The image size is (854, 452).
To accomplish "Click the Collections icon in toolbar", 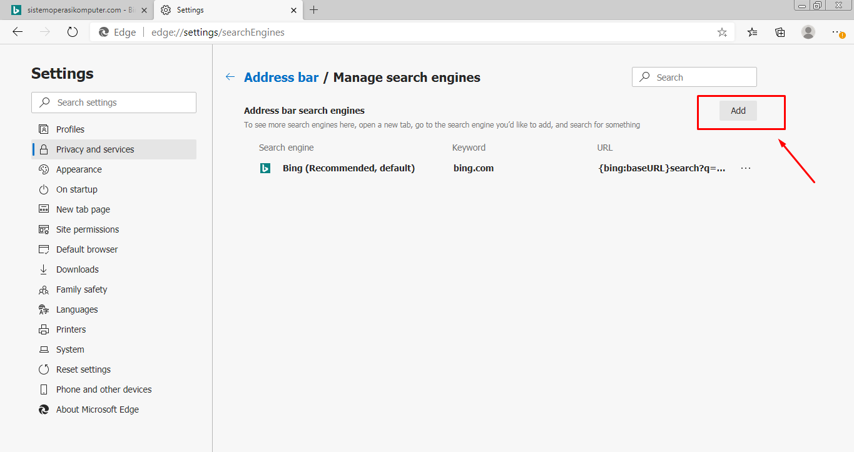I will coord(780,31).
